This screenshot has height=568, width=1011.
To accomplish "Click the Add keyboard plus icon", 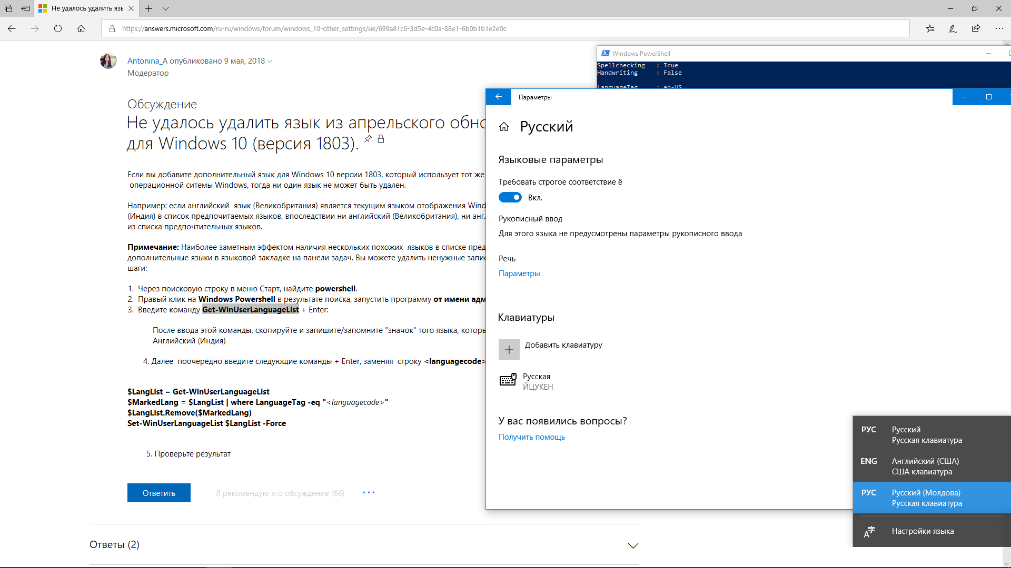I will tap(509, 350).
